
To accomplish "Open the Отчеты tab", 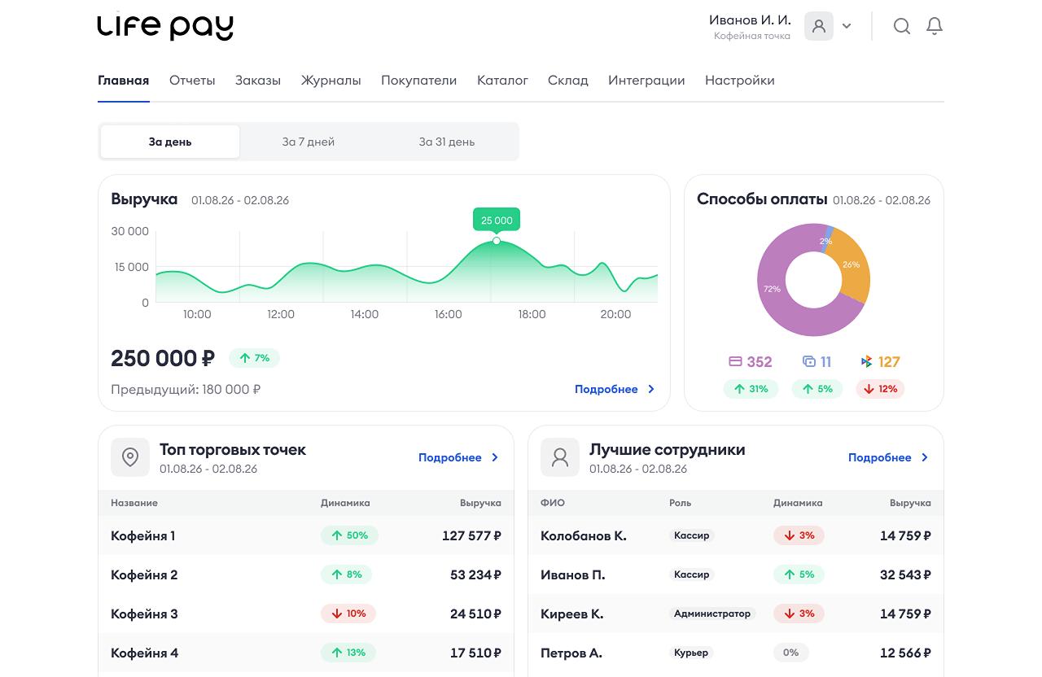I will point(192,80).
